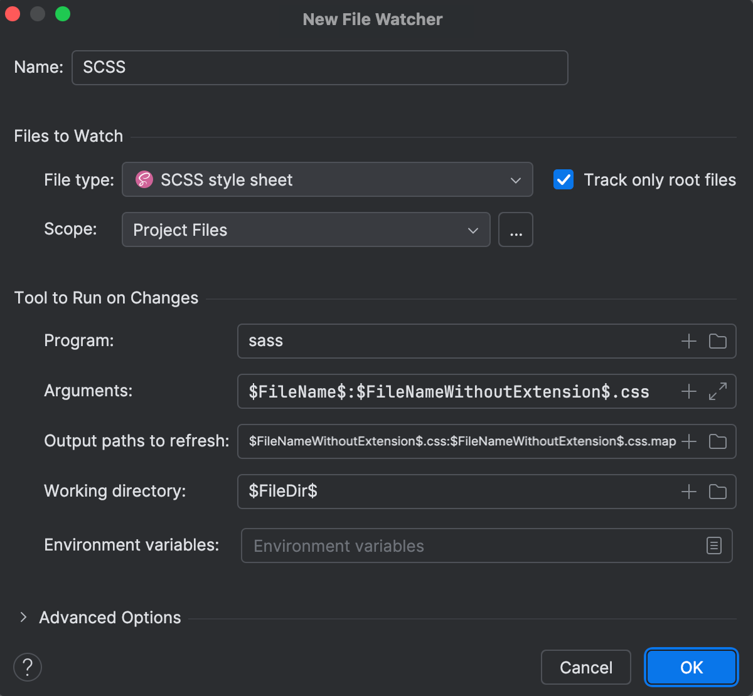Click the plus icon for Output paths
This screenshot has width=753, height=696.
688,441
